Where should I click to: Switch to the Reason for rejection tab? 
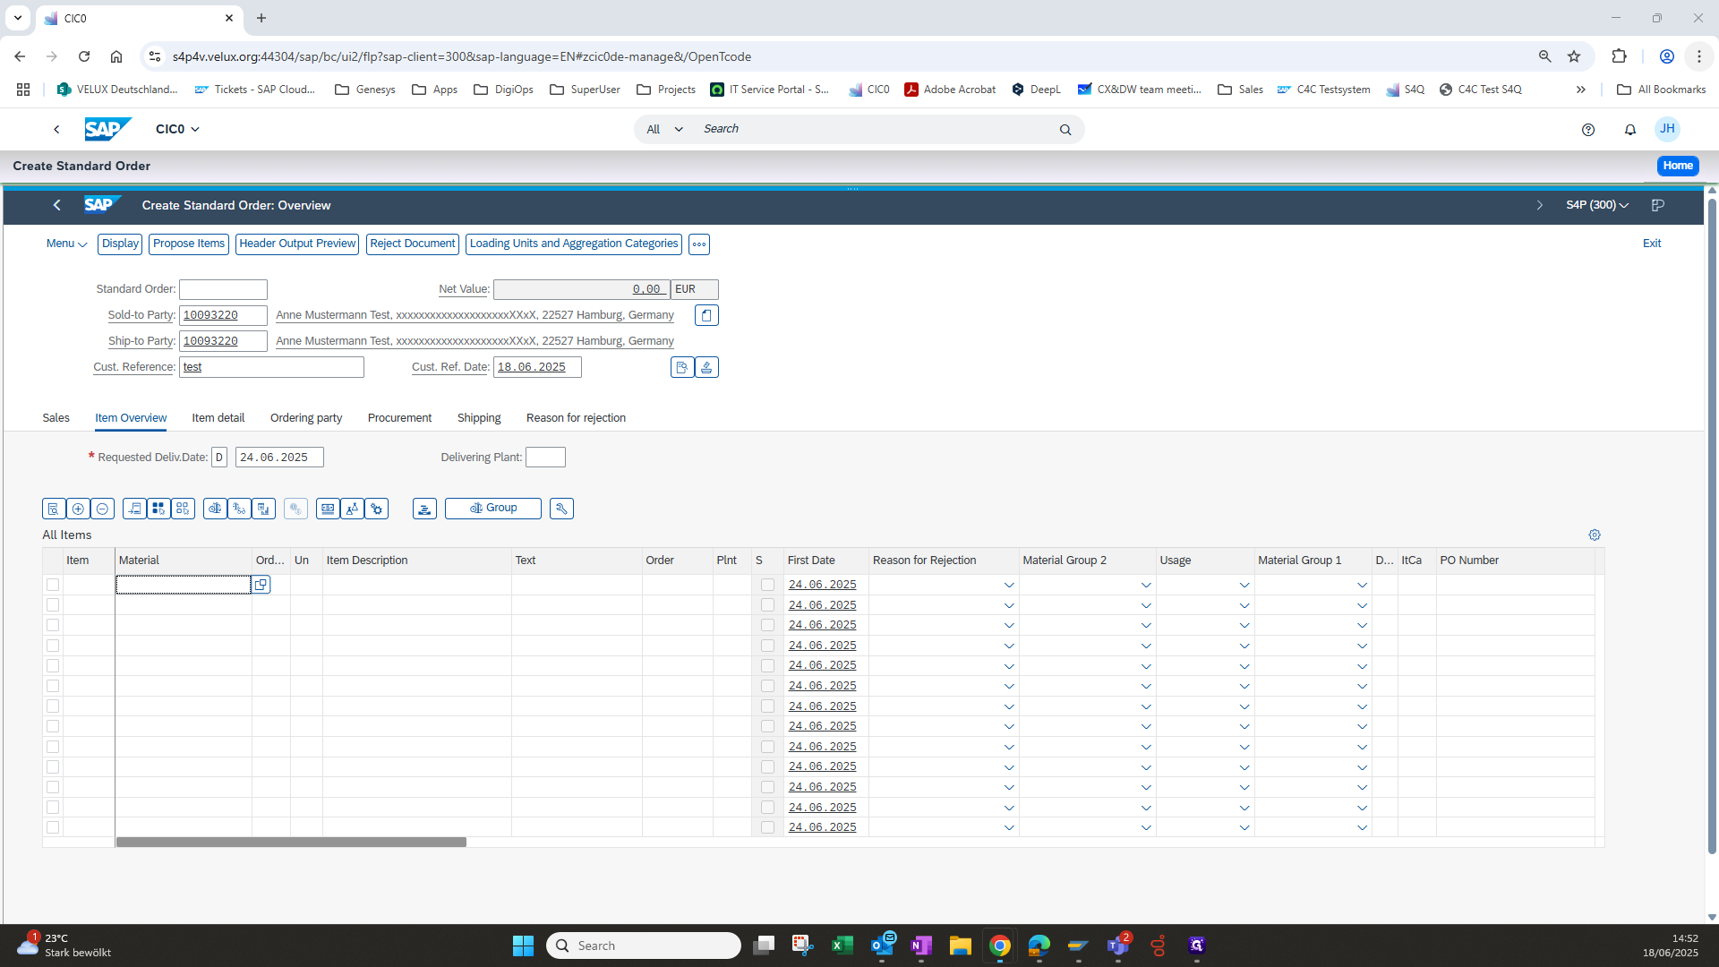(576, 418)
